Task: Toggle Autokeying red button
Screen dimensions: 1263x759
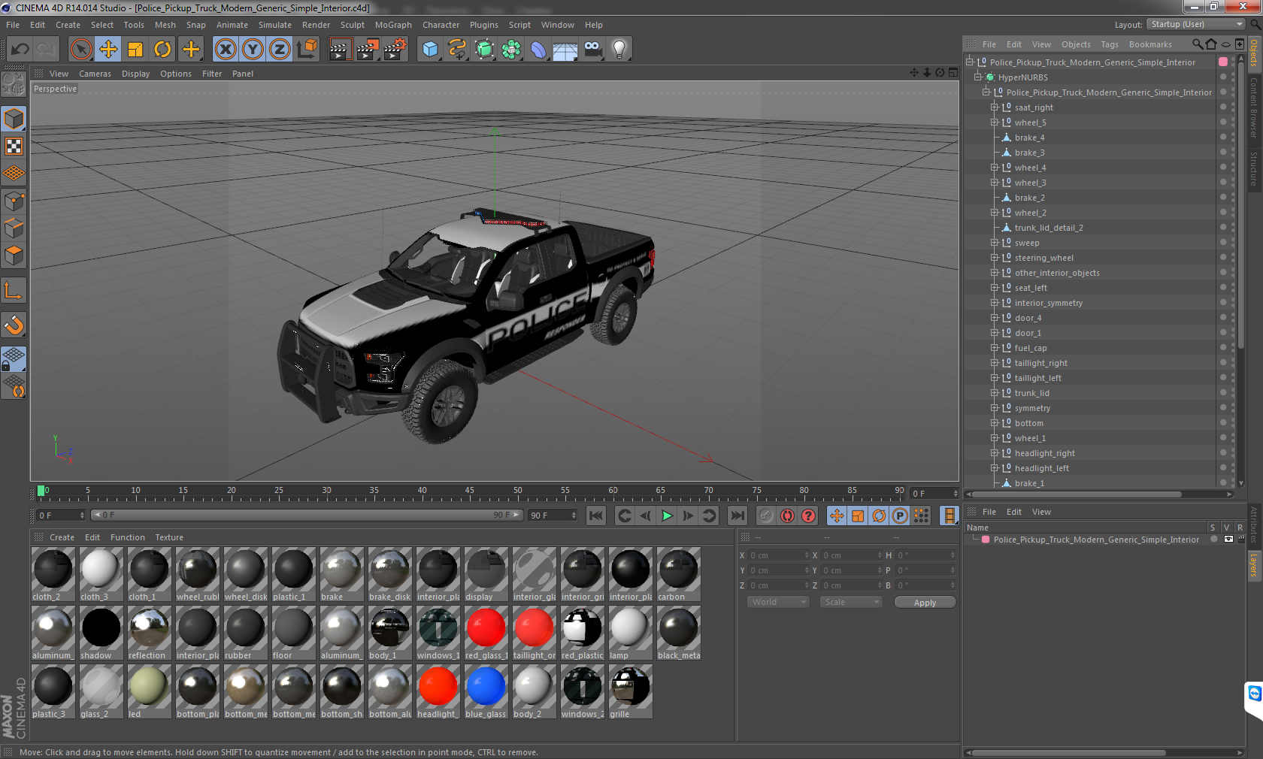Action: coord(787,516)
